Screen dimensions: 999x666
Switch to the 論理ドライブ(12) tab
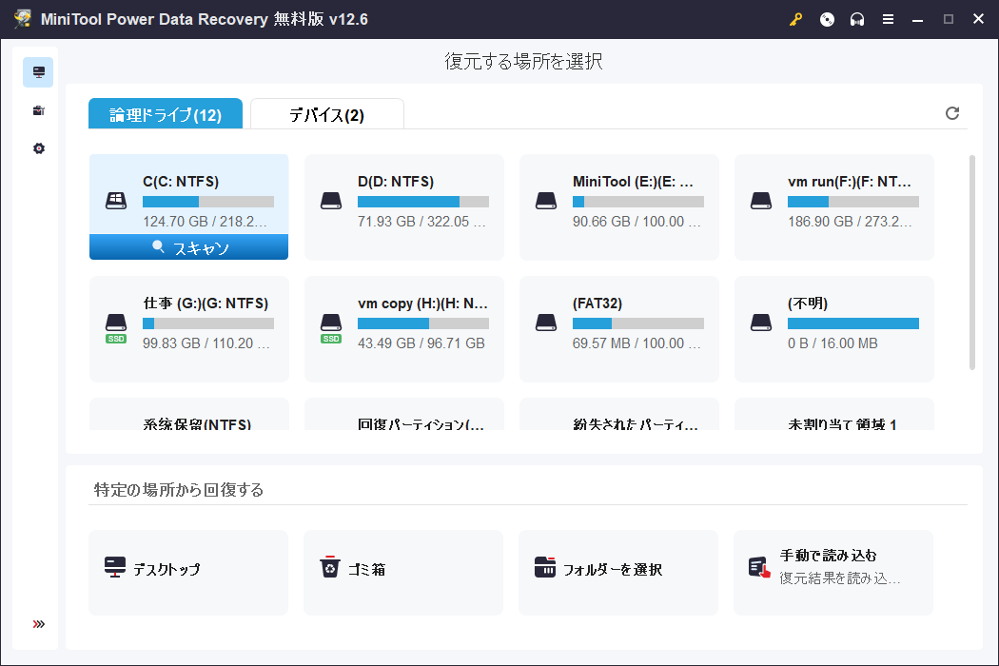point(166,112)
